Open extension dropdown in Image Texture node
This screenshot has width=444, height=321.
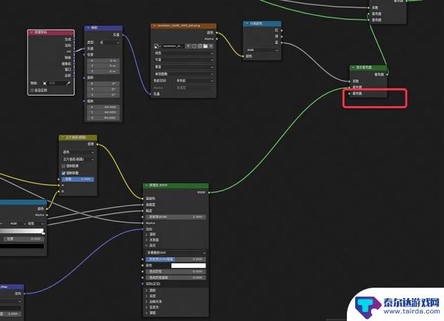coord(184,67)
